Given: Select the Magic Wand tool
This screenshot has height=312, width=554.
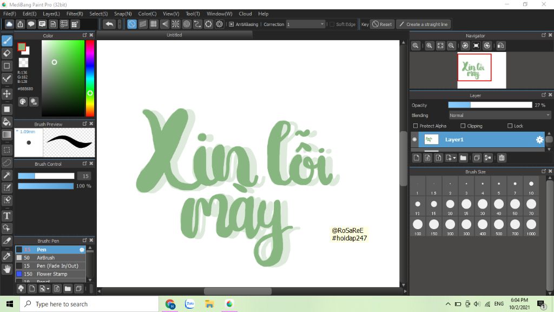Looking at the screenshot, I should click(x=7, y=175).
